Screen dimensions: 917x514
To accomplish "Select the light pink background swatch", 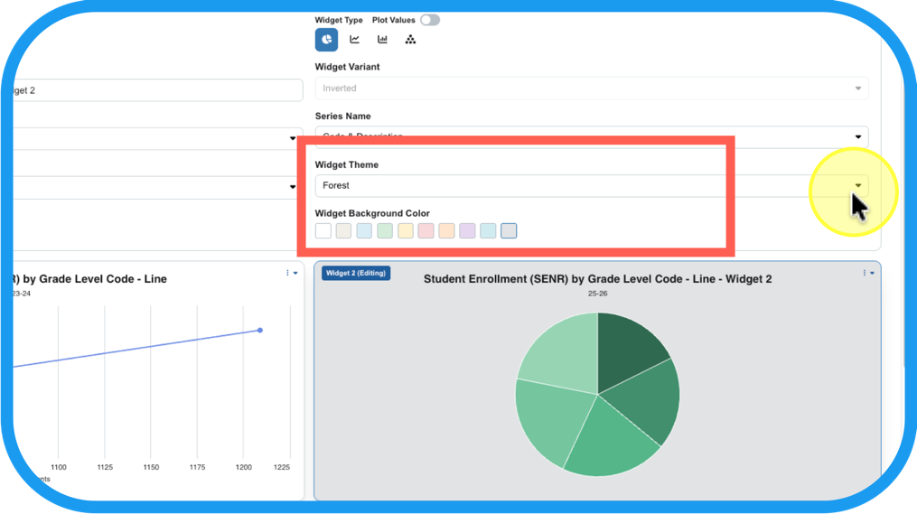I will 426,231.
